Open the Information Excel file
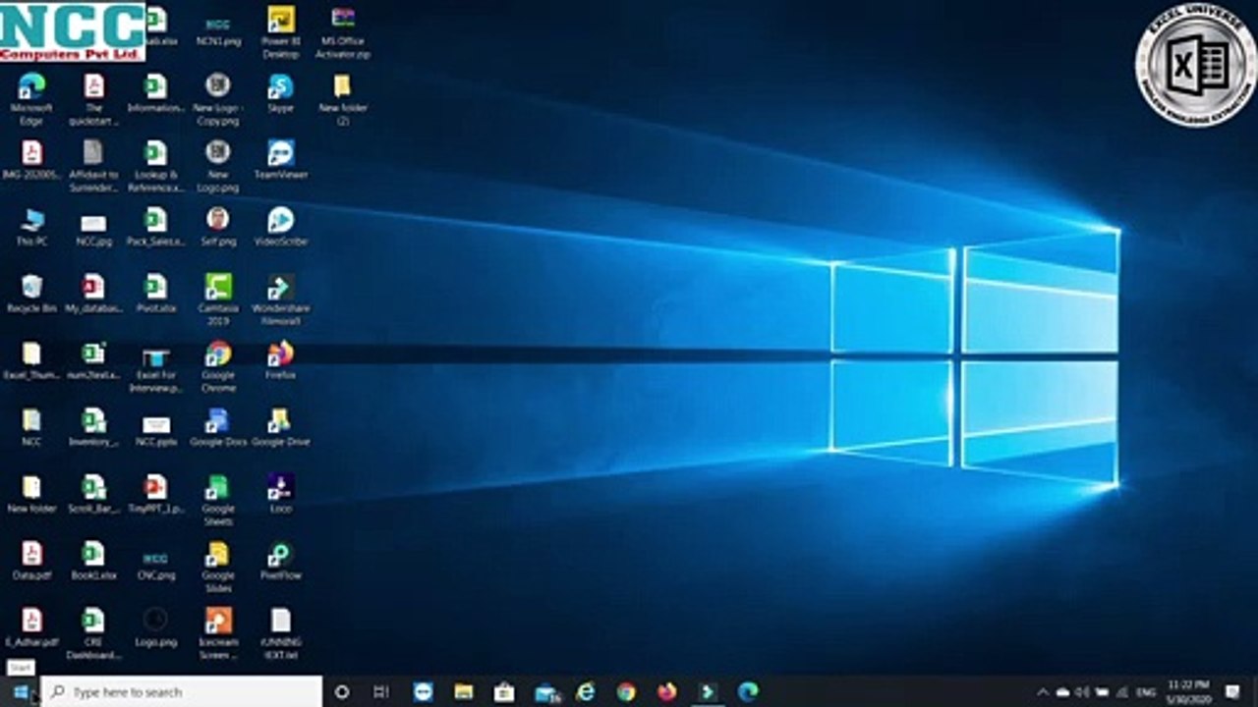Screen dimensions: 1258x707 click(x=155, y=93)
